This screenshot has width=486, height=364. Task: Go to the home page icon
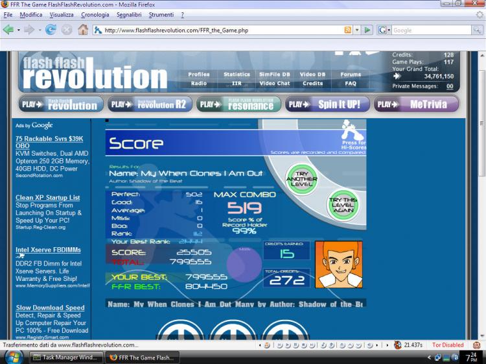point(83,30)
